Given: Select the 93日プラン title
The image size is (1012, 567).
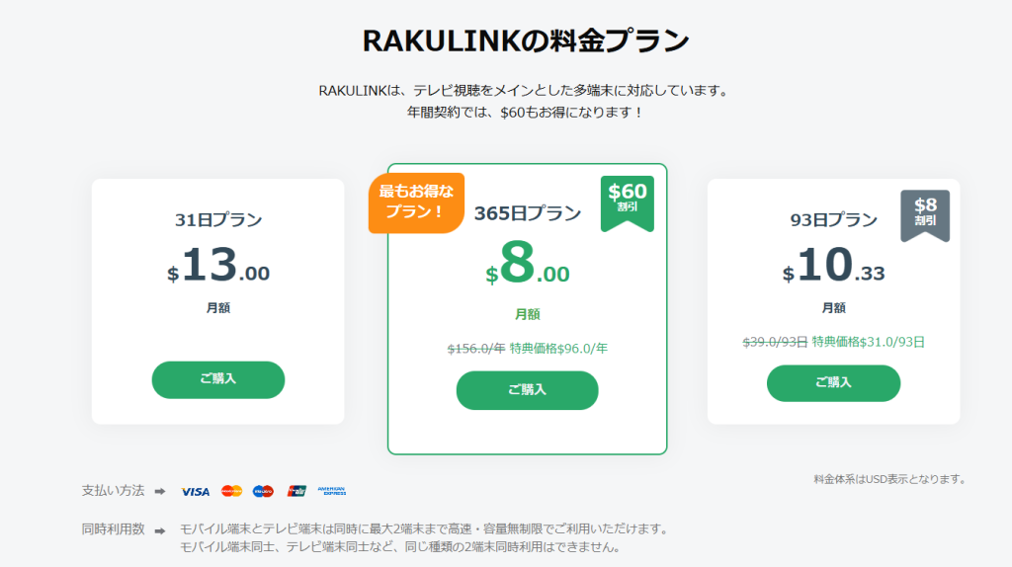Looking at the screenshot, I should point(833,220).
